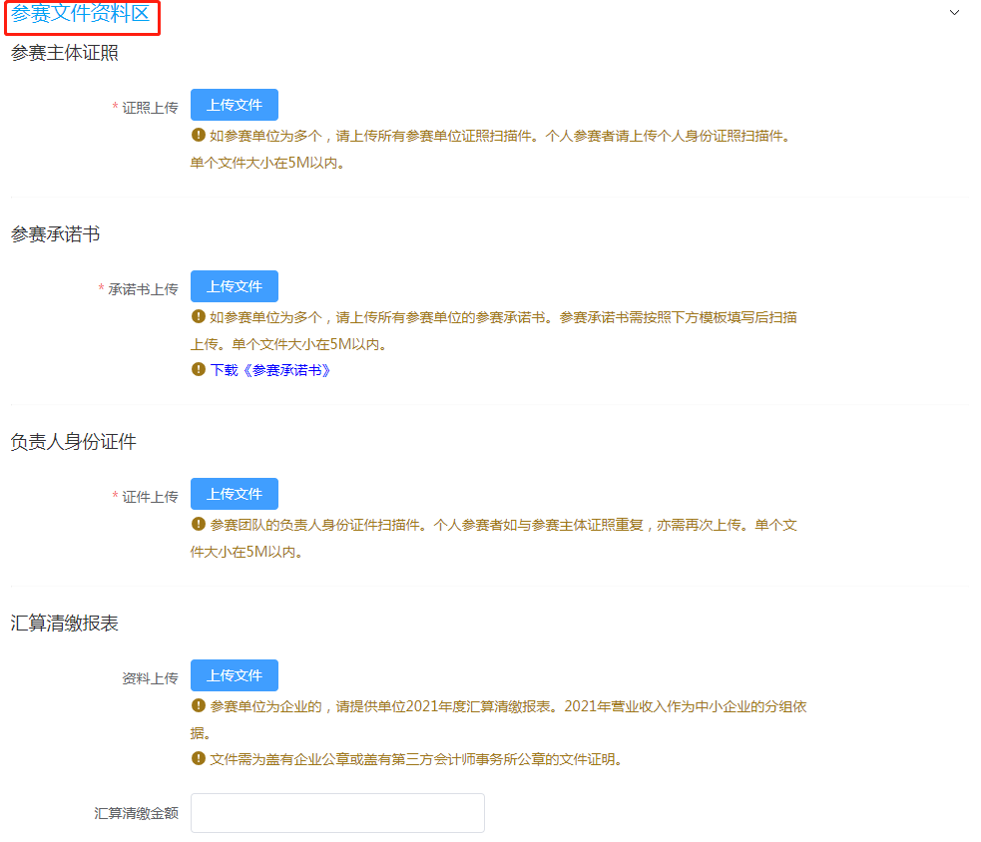Upload file for 证照上传
Image resolution: width=981 pixels, height=842 pixels.
234,105
